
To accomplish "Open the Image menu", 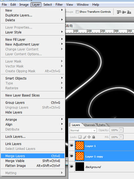I will pos(24,5).
